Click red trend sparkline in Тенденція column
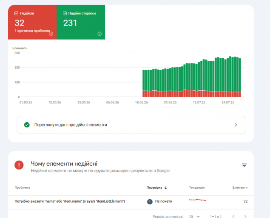Image resolution: width=270 pixels, height=218 pixels. point(198,200)
